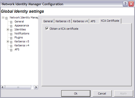The image size is (135, 98).
Task: Select Kerberos v4 in the tree
Action: tap(22, 45)
